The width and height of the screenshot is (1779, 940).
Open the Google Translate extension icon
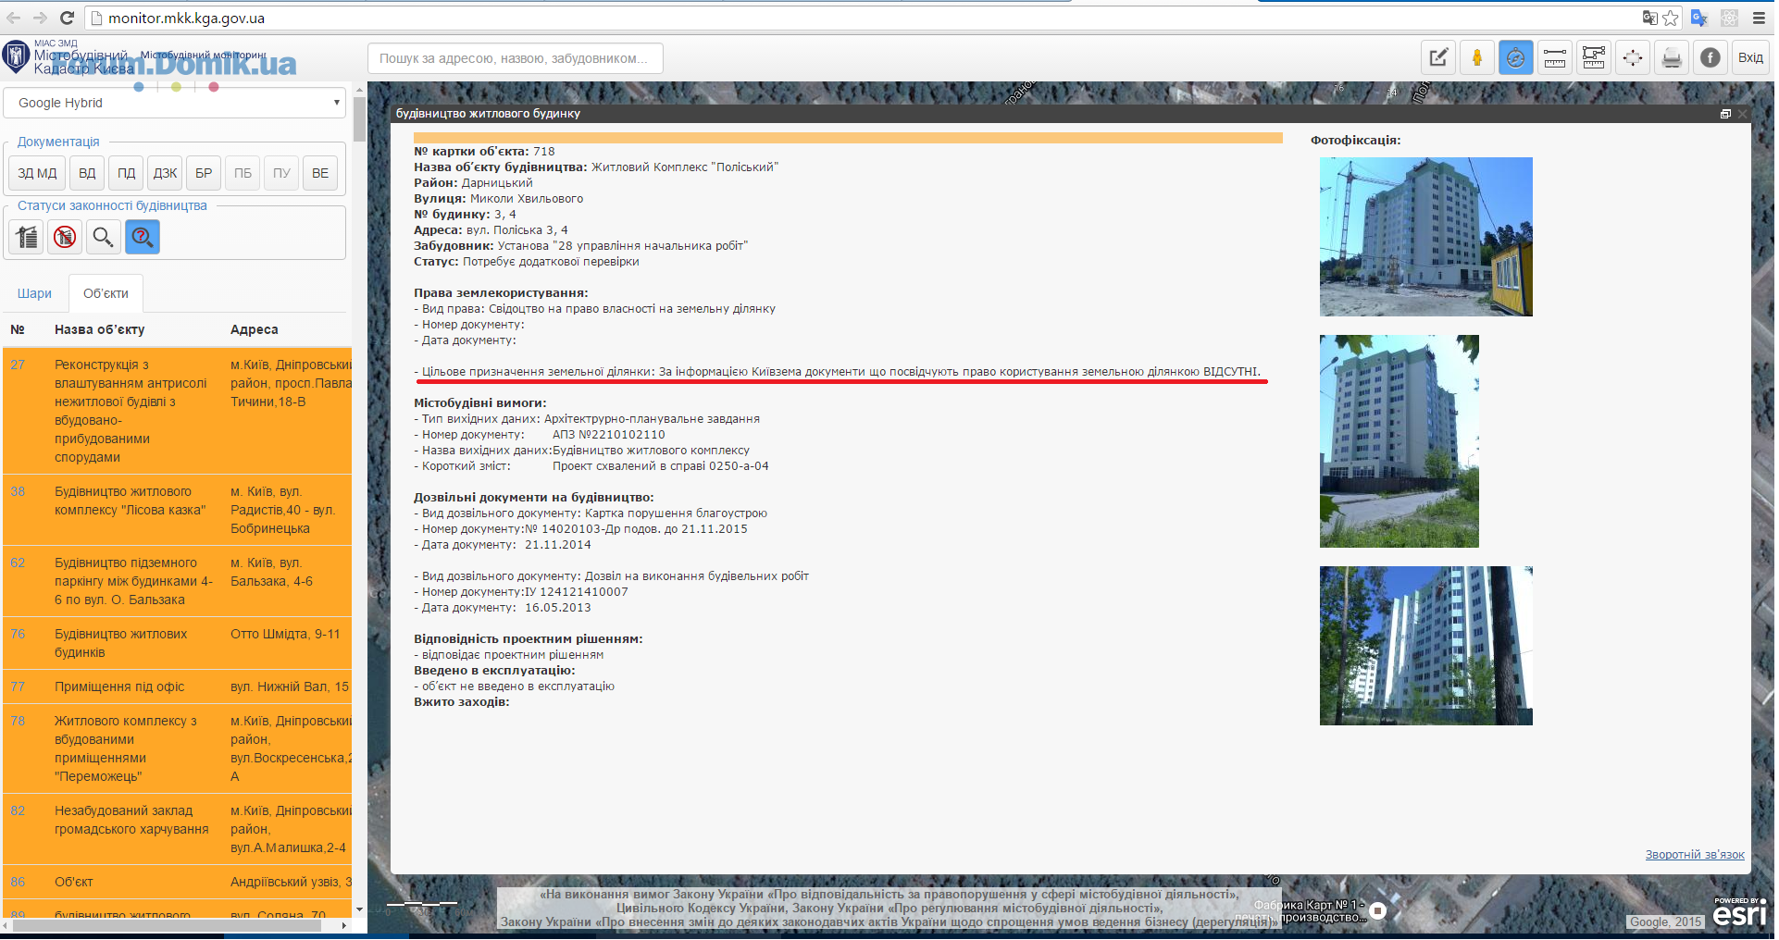point(1699,18)
